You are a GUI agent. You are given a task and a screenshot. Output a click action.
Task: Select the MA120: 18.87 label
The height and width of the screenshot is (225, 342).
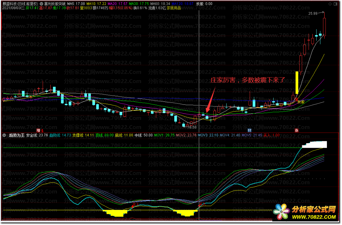183,4
